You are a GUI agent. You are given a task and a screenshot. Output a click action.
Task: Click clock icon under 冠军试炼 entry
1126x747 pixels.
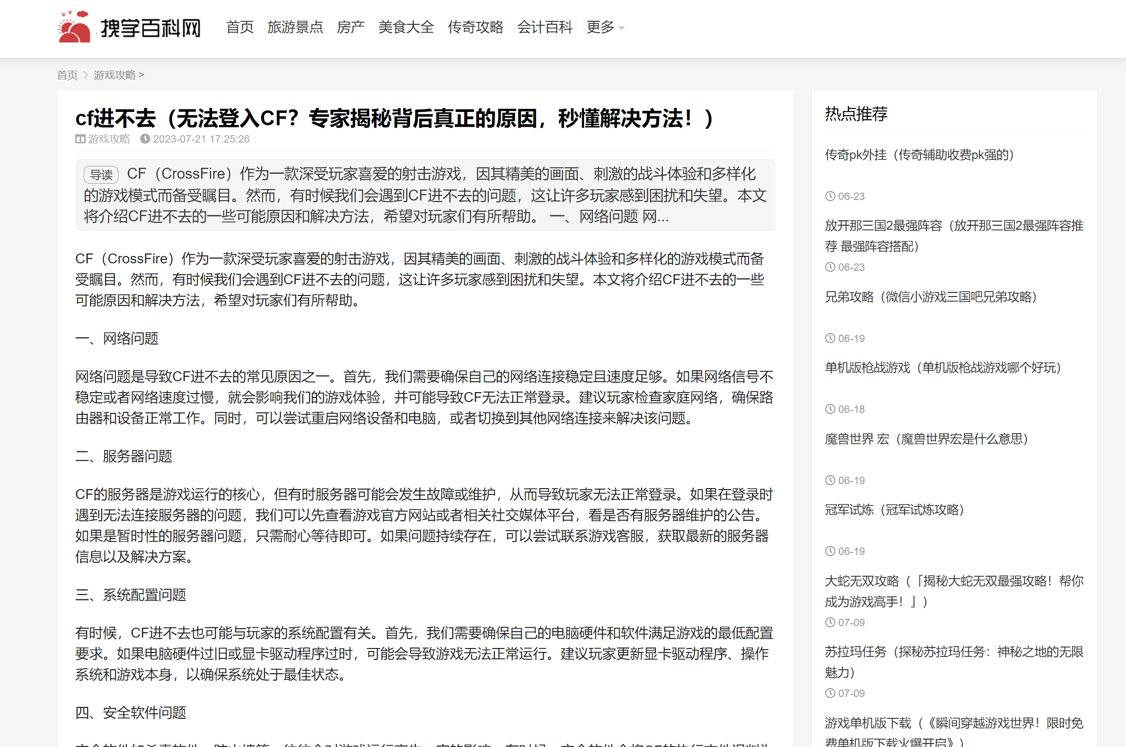click(x=830, y=551)
